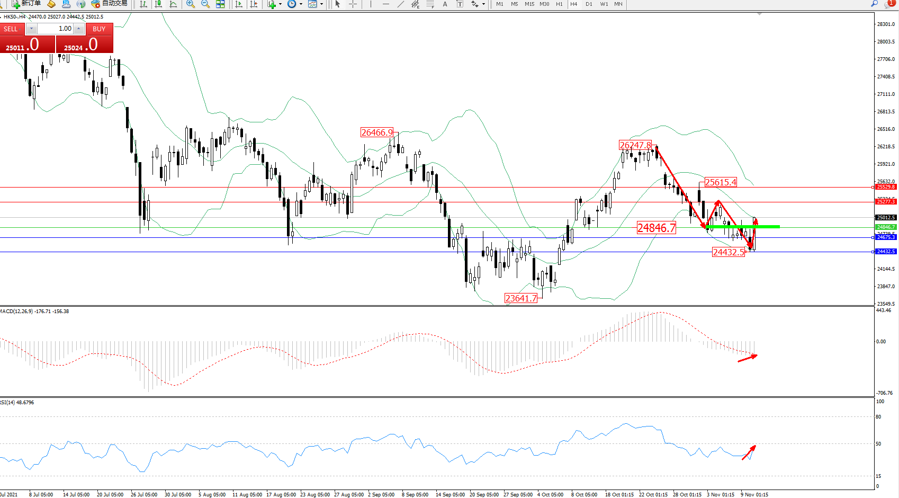Switch to the D1 timeframe
Screen dimensions: 899x498
[x=589, y=4]
